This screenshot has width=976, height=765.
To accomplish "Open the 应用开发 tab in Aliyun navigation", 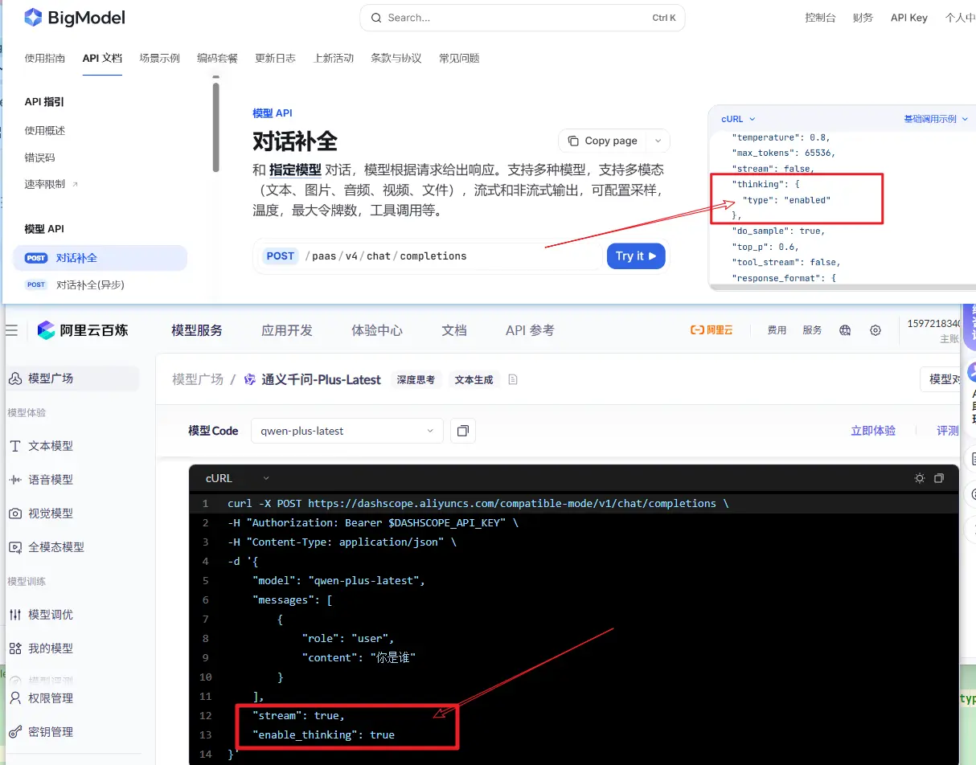I will pyautogui.click(x=286, y=330).
